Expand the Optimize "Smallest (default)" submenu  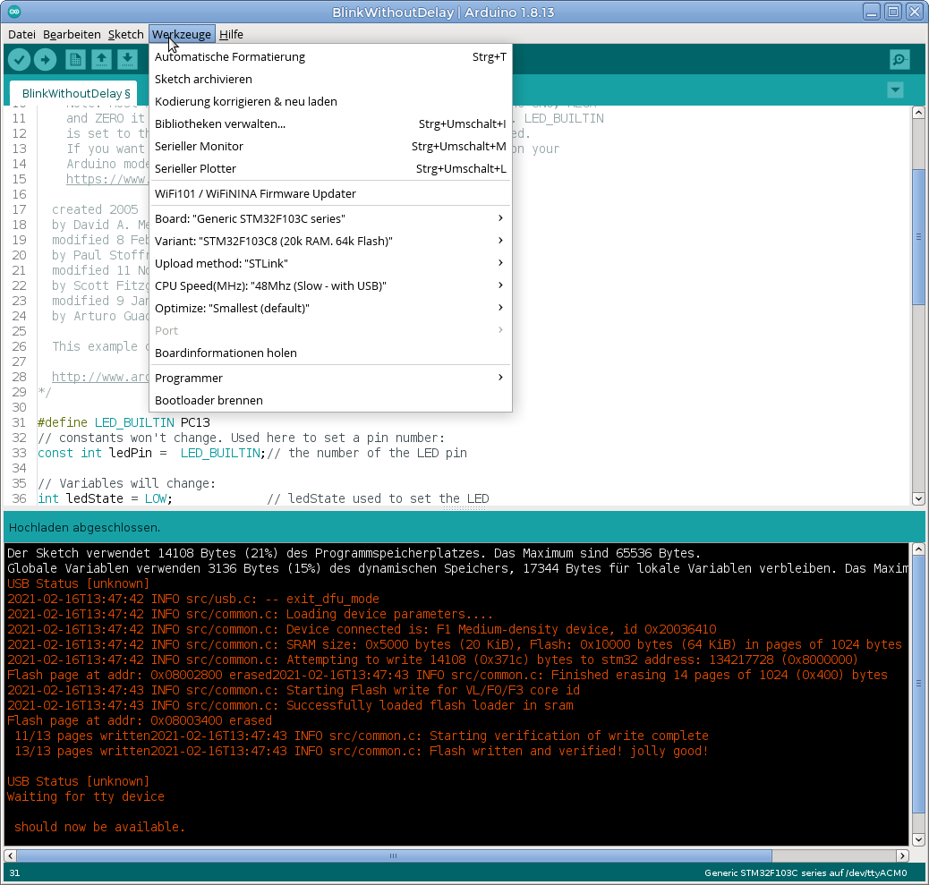pyautogui.click(x=330, y=309)
